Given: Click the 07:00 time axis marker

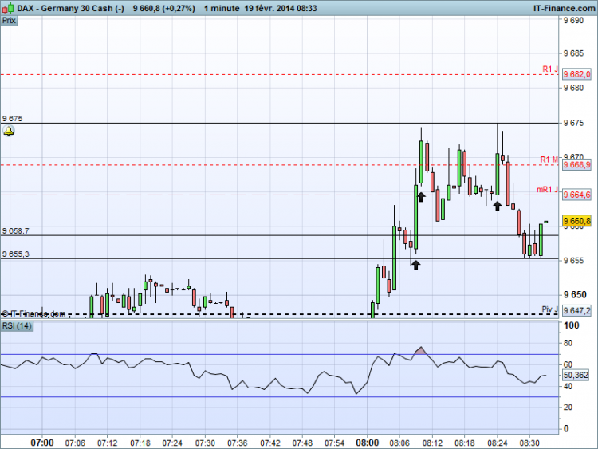Looking at the screenshot, I should [x=42, y=443].
